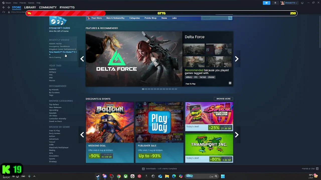Click the store search magnifier icon

[230, 18]
